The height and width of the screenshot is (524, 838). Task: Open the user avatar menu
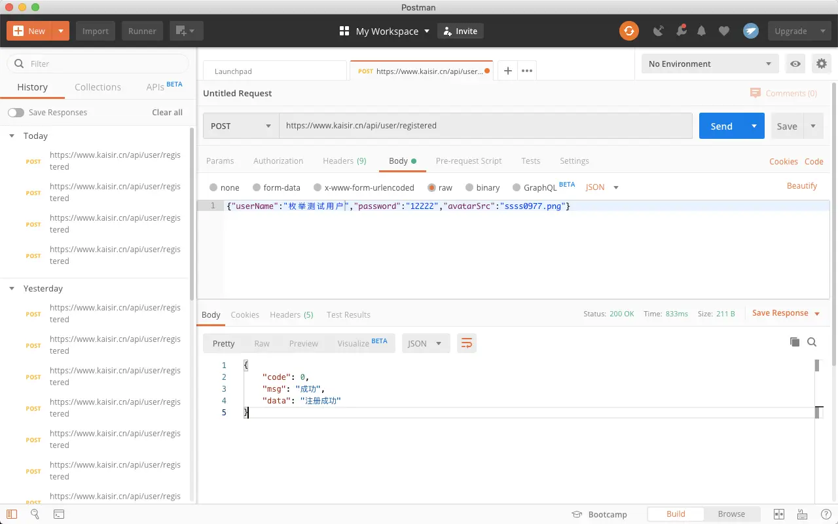[751, 31]
